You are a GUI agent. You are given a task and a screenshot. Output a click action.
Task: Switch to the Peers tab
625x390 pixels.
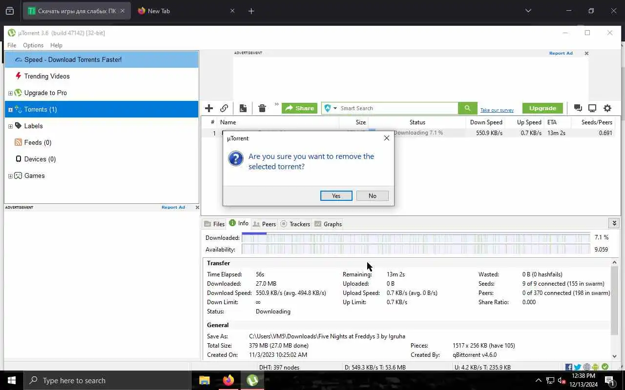pyautogui.click(x=264, y=224)
